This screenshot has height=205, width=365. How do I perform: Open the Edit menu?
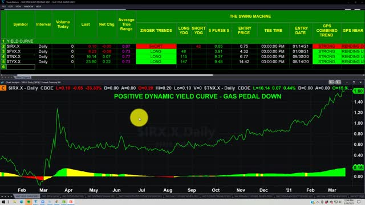coord(11,6)
